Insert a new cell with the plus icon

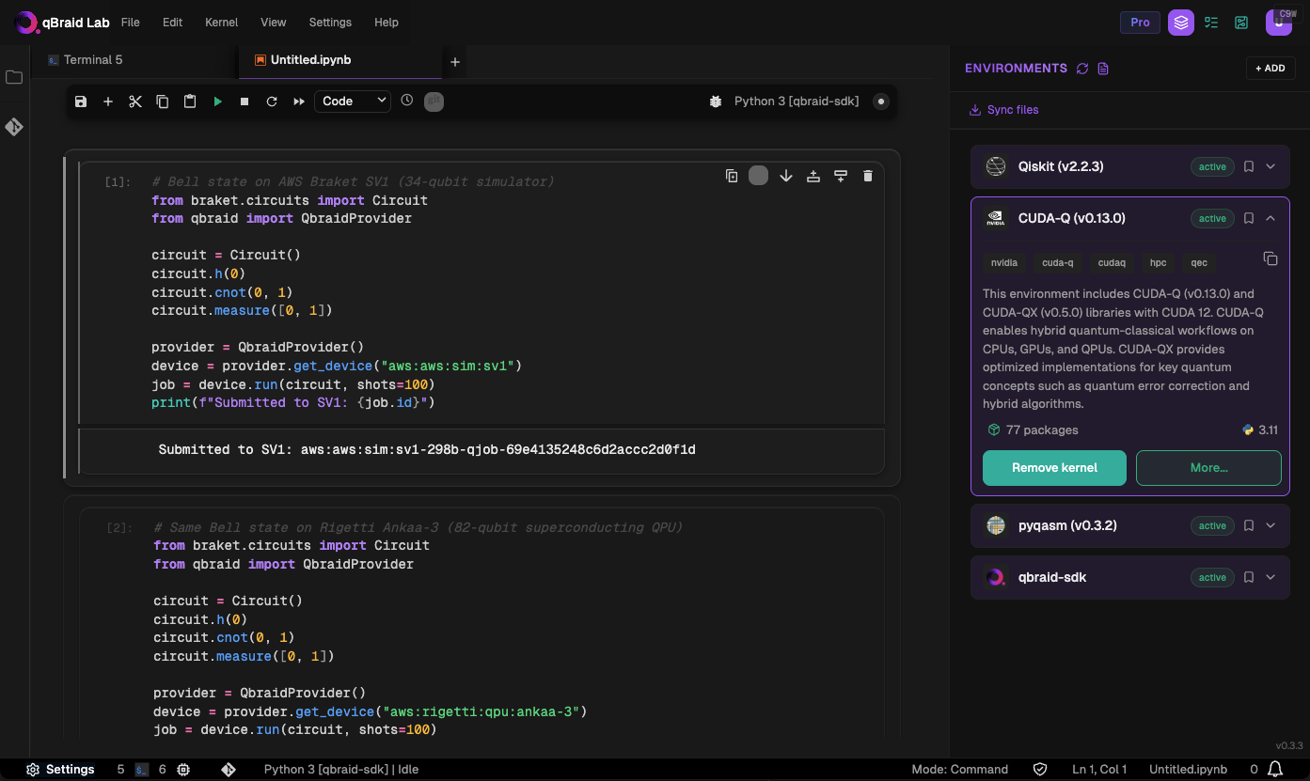click(108, 102)
